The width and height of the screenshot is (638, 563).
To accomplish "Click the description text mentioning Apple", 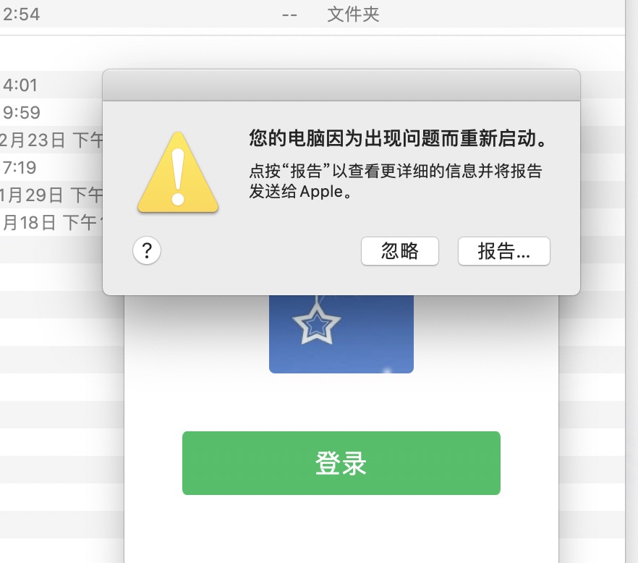I will point(396,181).
